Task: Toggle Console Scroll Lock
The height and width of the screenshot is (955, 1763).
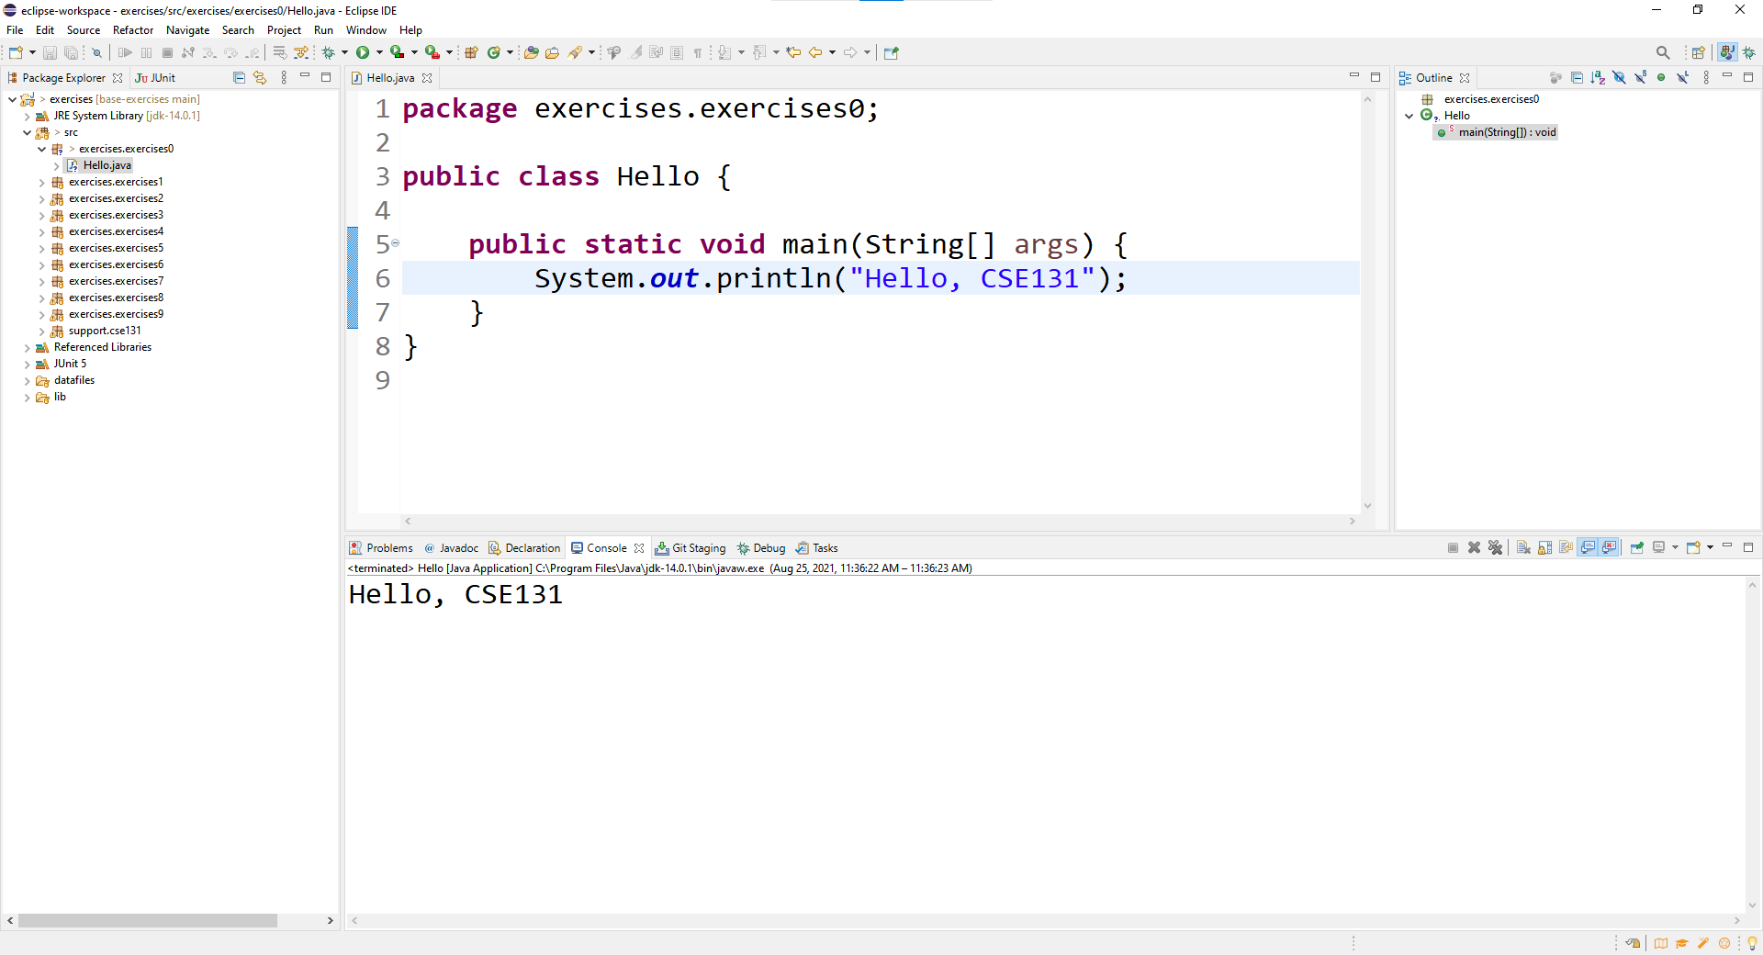Action: click(1544, 547)
